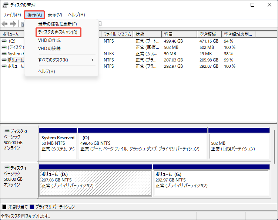Expand すべてのタスク(K) submenu arrow
Image resolution: width=278 pixels, height=220 pixels.
pos(93,60)
